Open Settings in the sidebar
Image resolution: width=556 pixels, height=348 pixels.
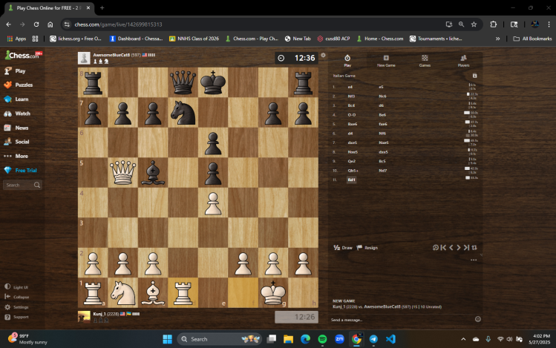point(16,307)
